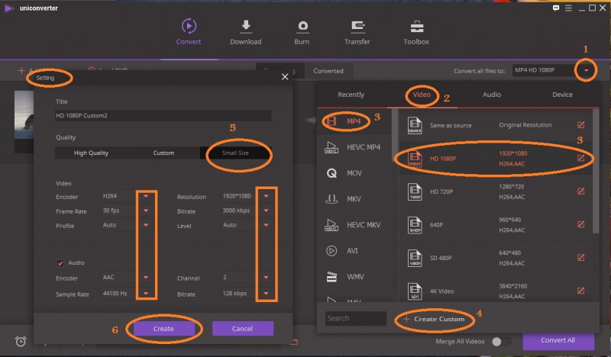The width and height of the screenshot is (611, 357).
Task: Switch to the Recently tab
Action: click(x=351, y=95)
